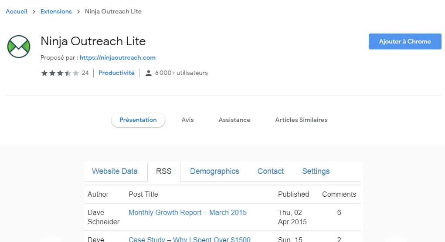Open the Productivité category link
The image size is (445, 242).
(x=116, y=73)
